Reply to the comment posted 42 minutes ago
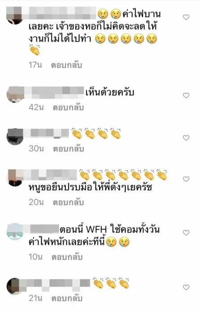201x311 pixels. [x=68, y=107]
